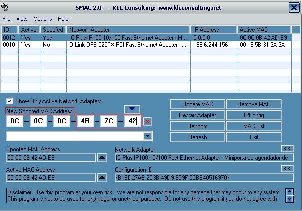
Task: Select the IC Plus IP100 adapter row
Action: point(146,38)
